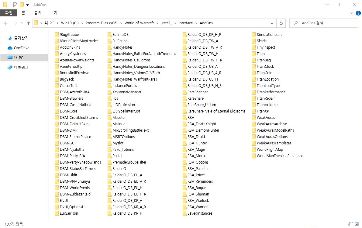Open the quick access toolbar customize dropdown
The image size is (362, 228).
coord(27,5)
